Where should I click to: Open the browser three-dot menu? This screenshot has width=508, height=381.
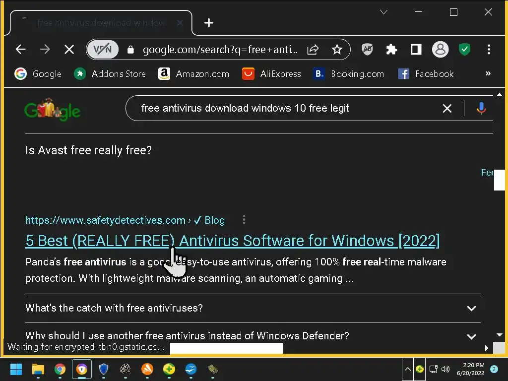click(x=489, y=49)
